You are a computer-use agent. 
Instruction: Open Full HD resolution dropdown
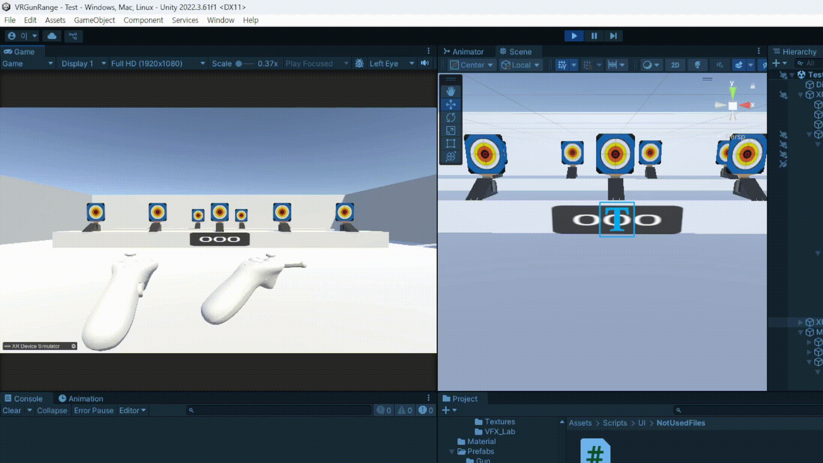click(157, 63)
